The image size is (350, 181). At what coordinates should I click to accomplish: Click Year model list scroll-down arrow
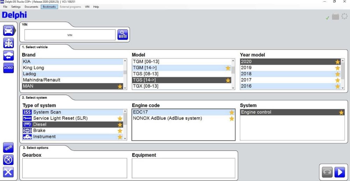point(343,88)
